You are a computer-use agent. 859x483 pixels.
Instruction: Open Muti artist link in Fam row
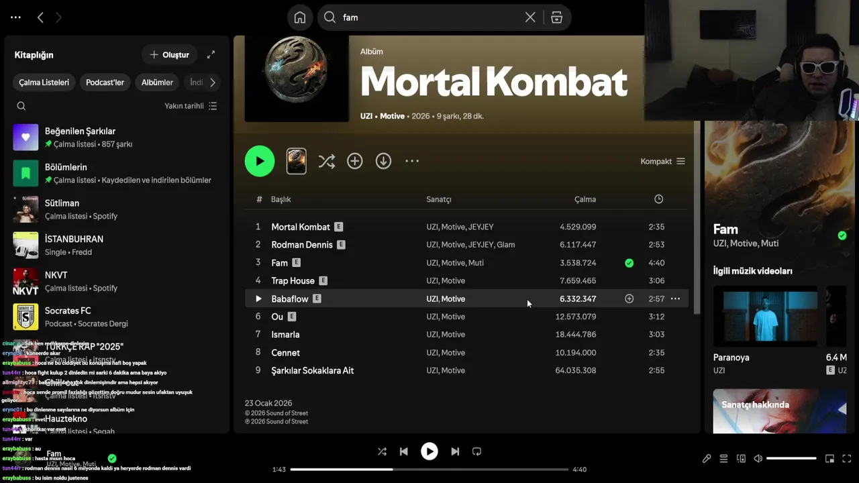[476, 263]
